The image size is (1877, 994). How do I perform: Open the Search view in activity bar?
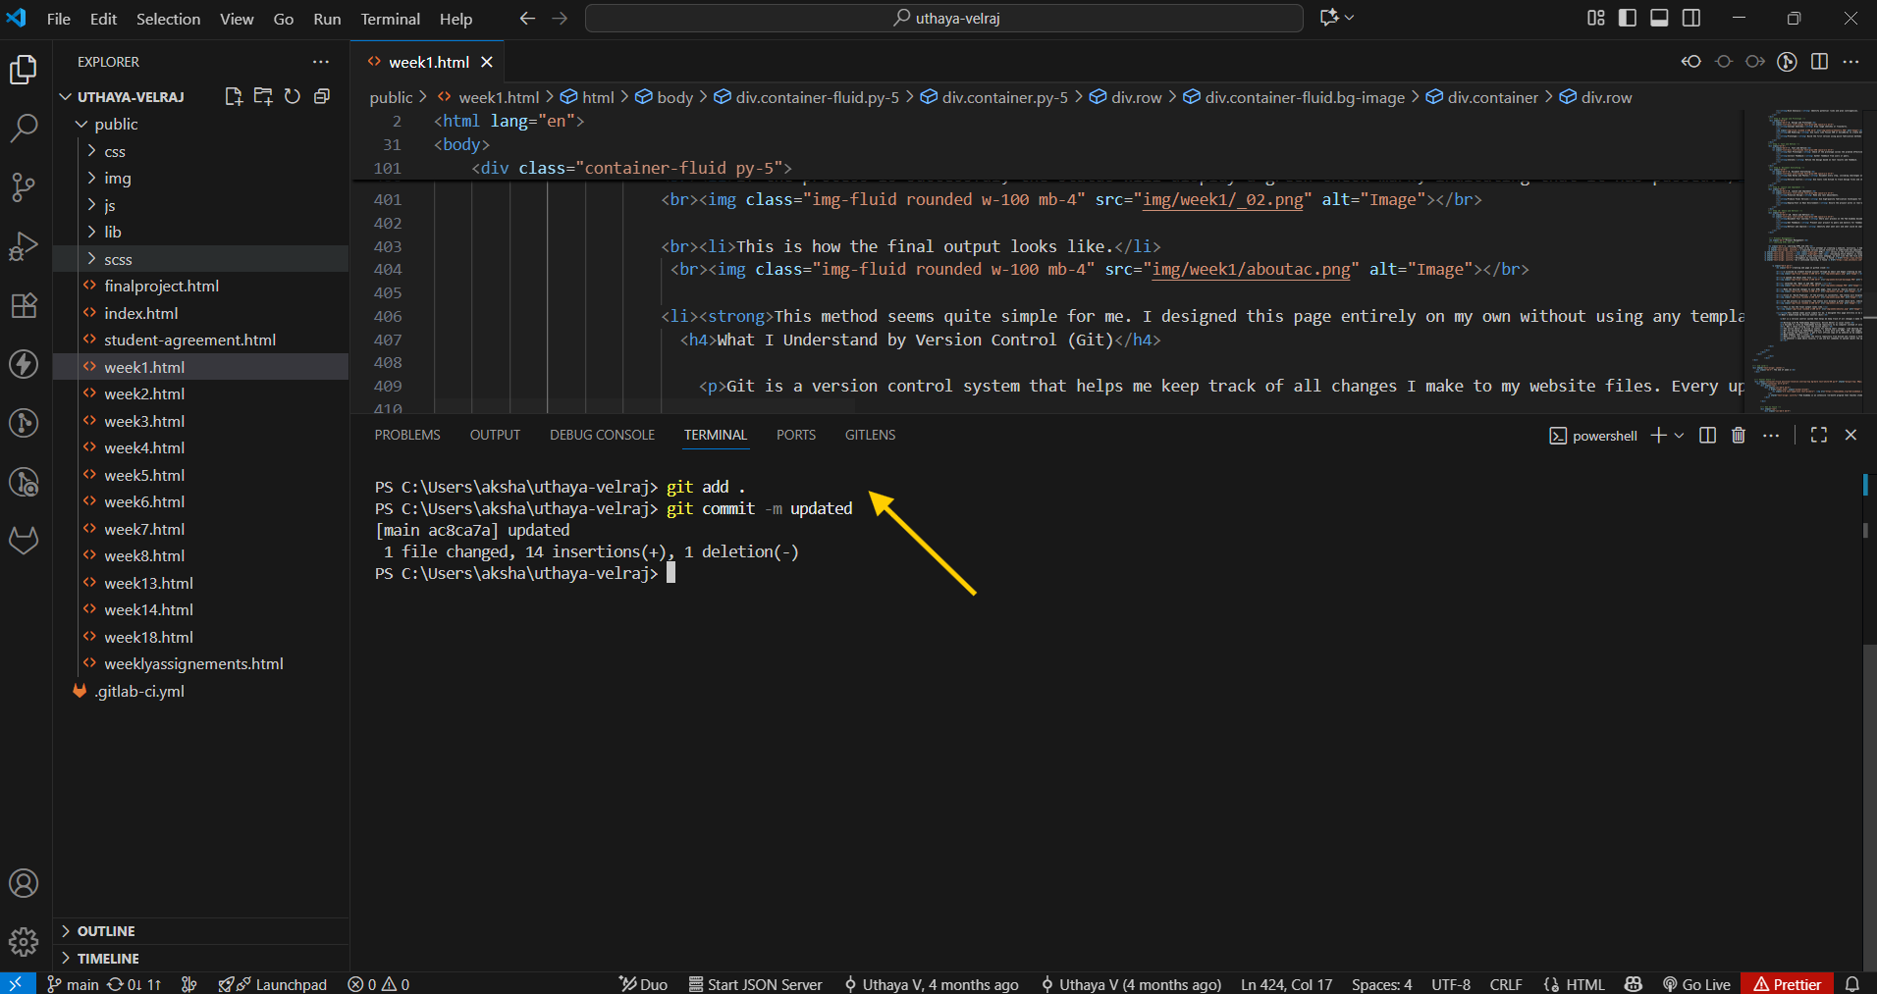(x=24, y=128)
